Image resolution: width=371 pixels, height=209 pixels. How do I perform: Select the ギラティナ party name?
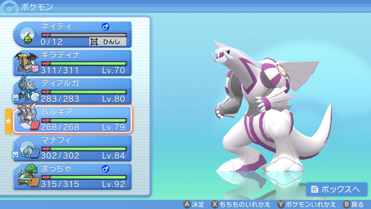(x=60, y=55)
